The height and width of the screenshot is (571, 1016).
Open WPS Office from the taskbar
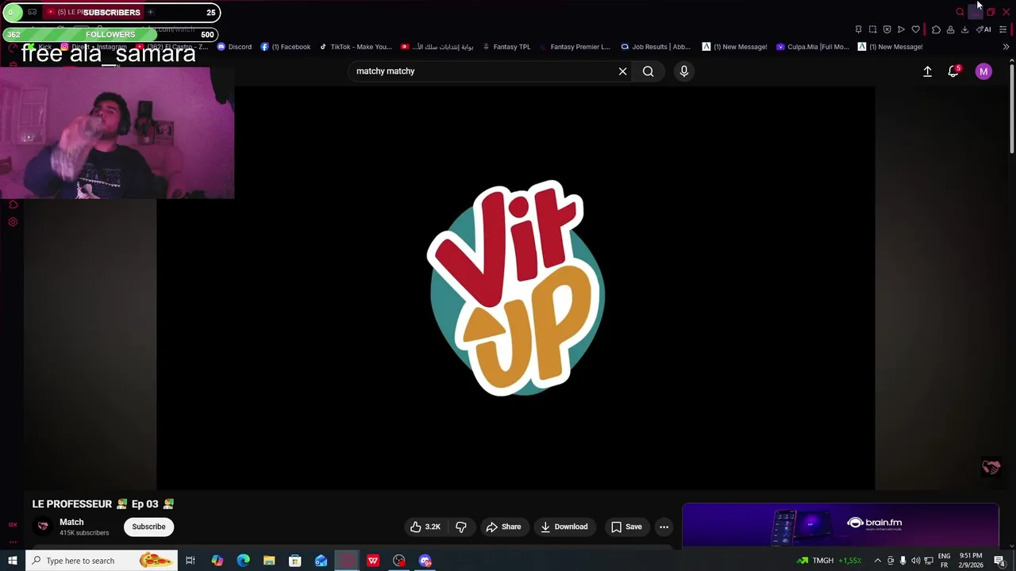(372, 561)
